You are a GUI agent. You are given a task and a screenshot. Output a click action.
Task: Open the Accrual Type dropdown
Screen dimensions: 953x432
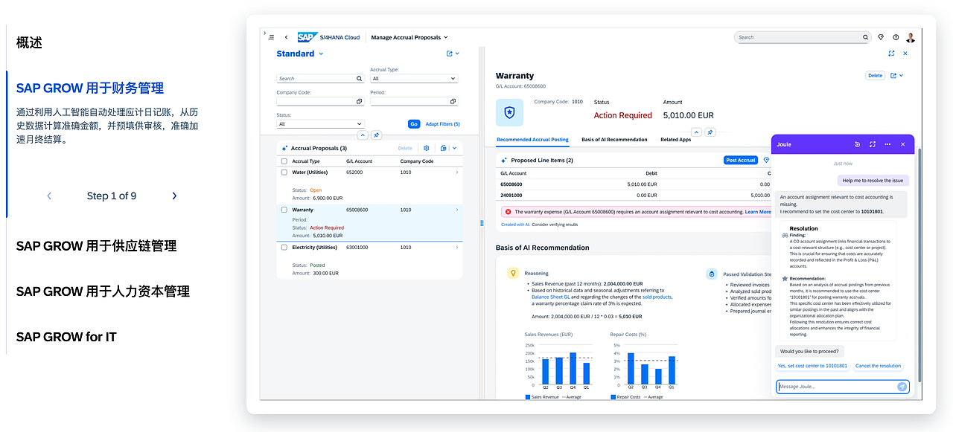pos(413,78)
